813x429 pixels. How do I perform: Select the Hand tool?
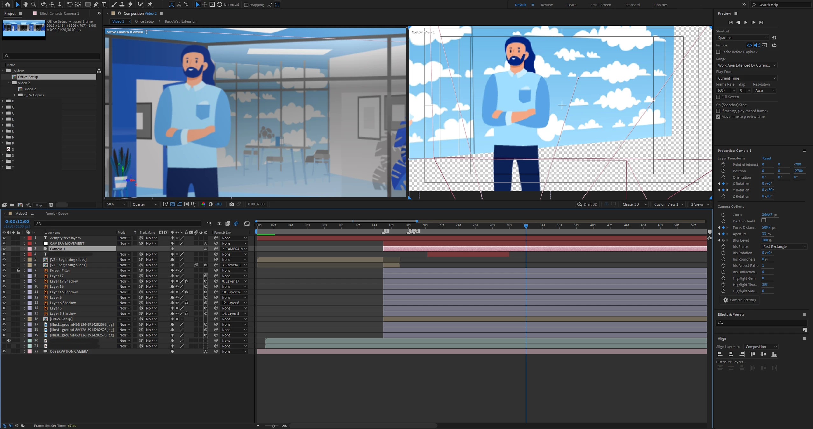pos(25,4)
